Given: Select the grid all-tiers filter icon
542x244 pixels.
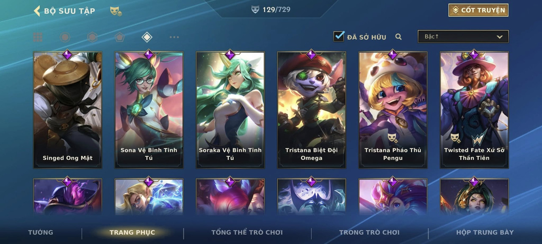Looking at the screenshot, I should (x=38, y=37).
